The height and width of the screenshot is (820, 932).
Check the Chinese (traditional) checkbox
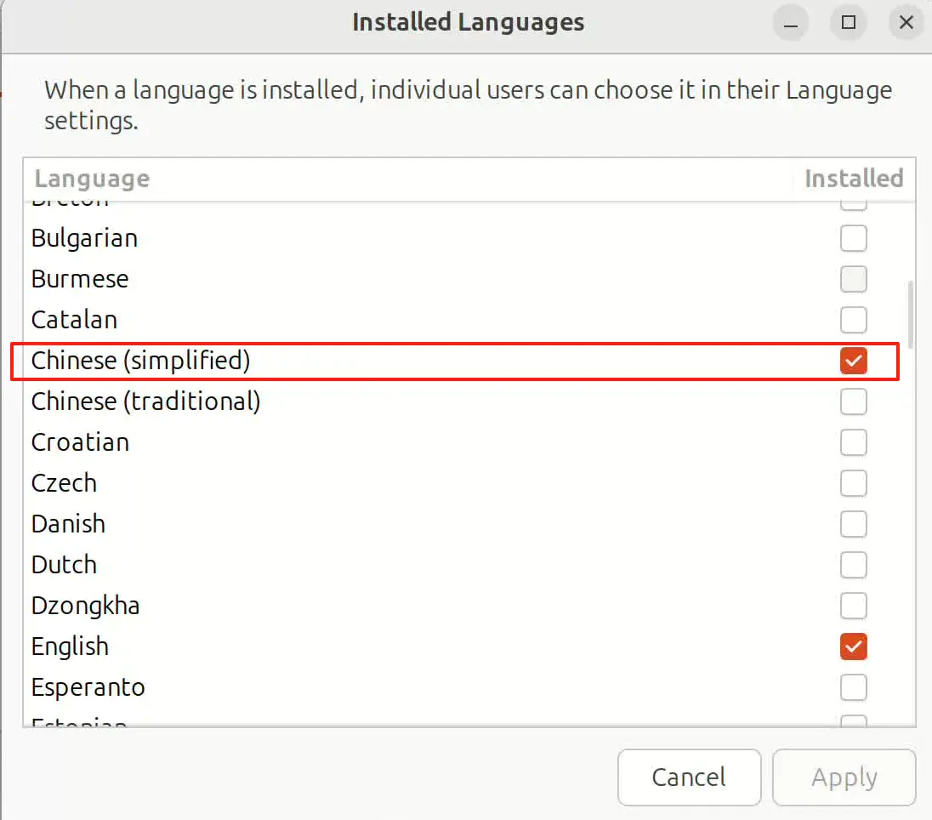pos(853,401)
